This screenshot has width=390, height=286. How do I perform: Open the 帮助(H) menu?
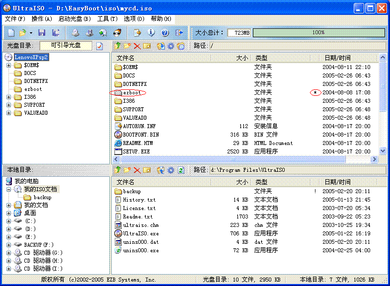click(161, 19)
